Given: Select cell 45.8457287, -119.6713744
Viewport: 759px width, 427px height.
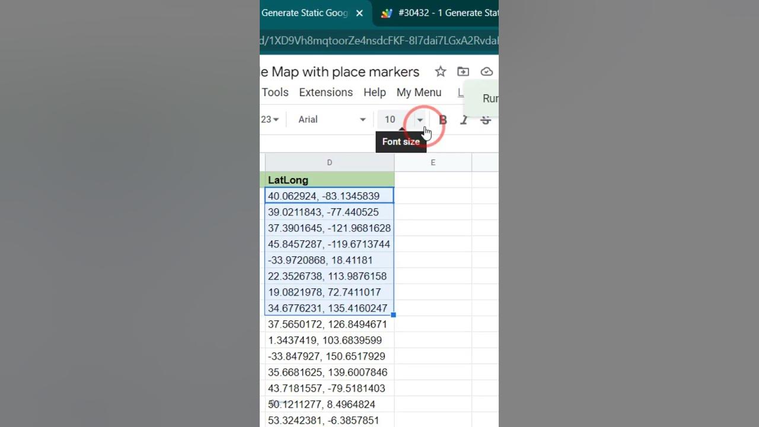Looking at the screenshot, I should pos(329,244).
